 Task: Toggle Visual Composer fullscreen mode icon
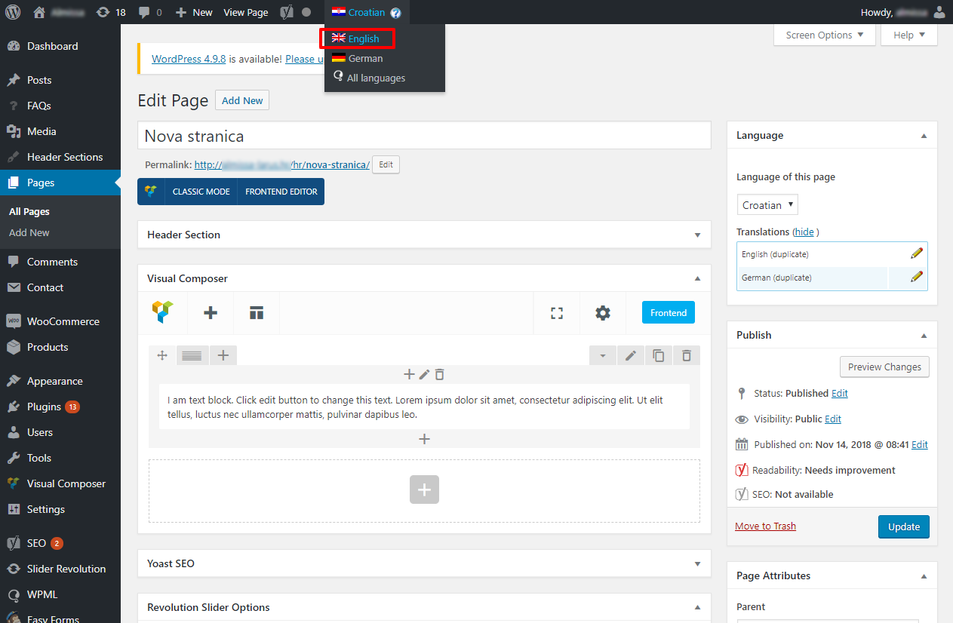point(557,313)
